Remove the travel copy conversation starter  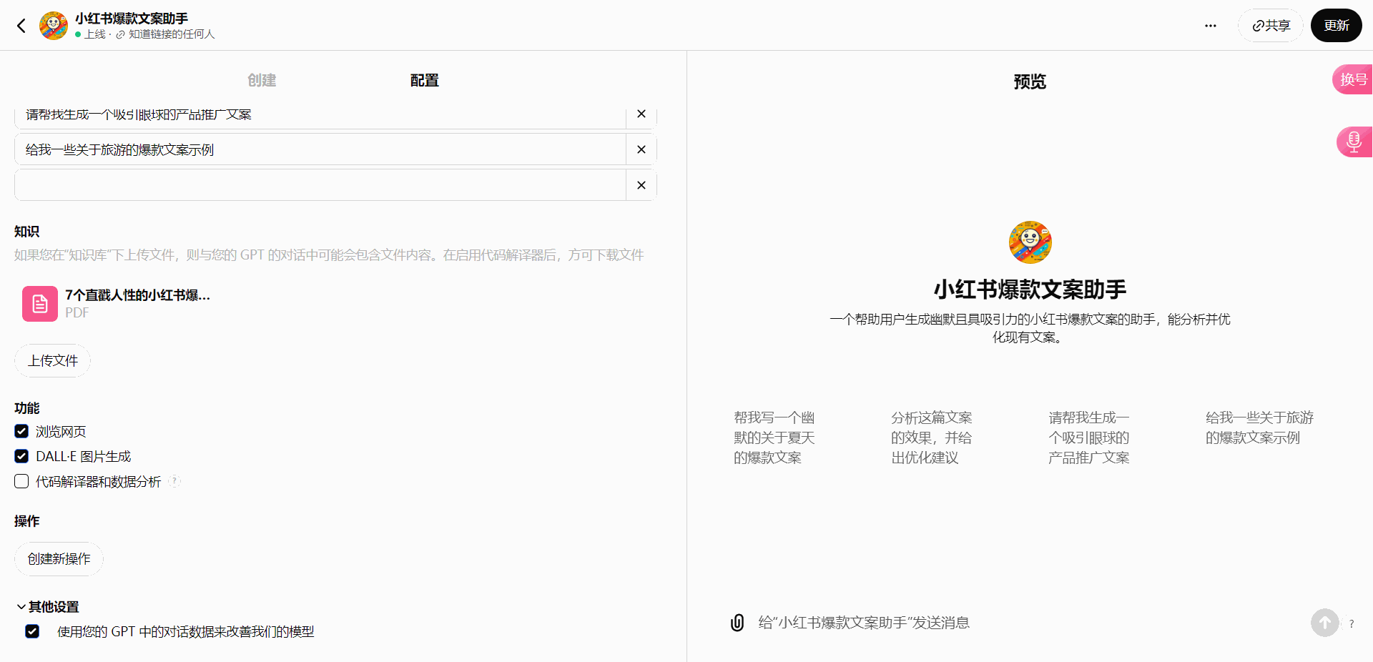641,149
